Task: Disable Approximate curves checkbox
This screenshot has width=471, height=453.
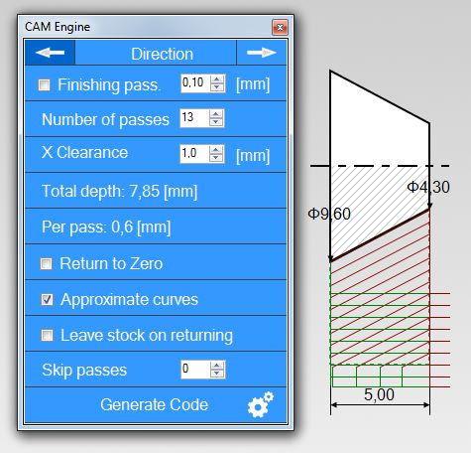Action: click(47, 300)
